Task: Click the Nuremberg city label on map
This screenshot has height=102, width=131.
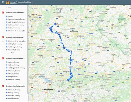Action: coord(74,32)
